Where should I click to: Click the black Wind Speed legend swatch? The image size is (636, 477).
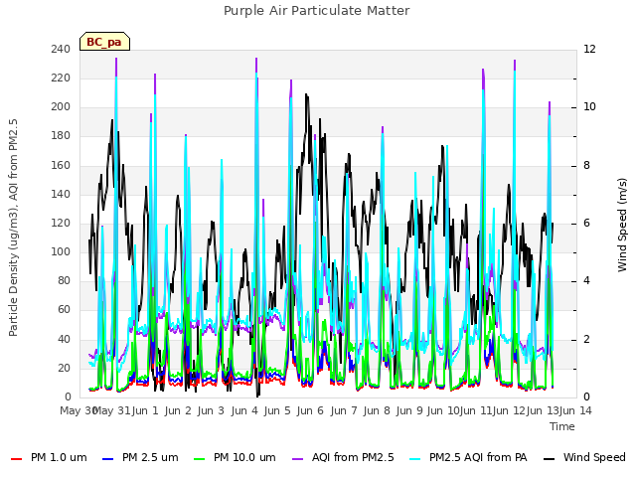pos(549,459)
